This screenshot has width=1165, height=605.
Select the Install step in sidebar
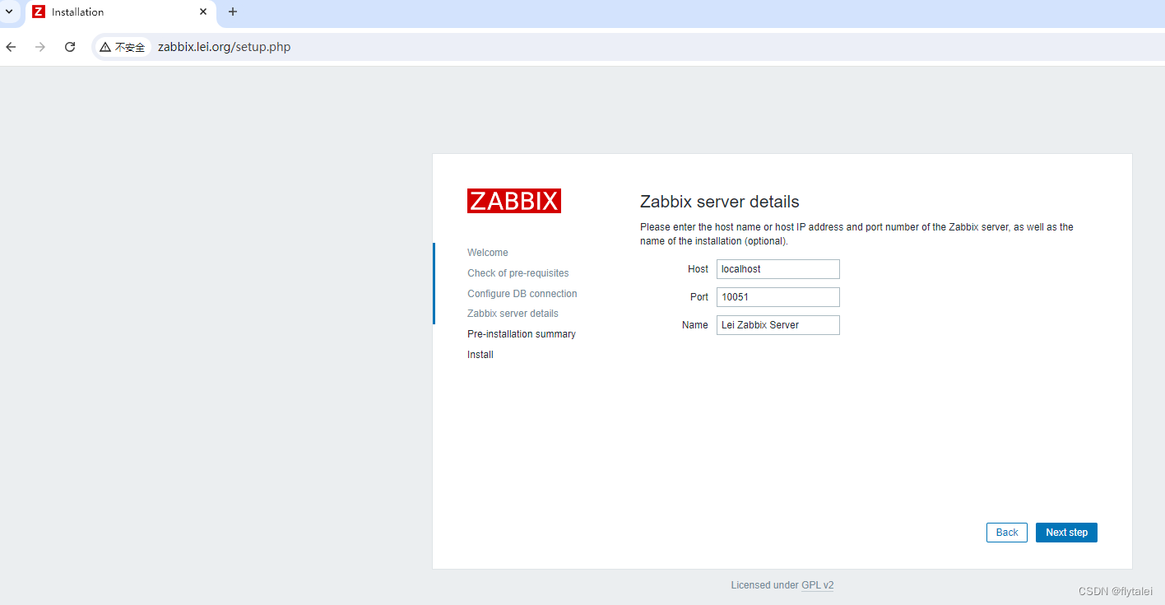point(480,355)
